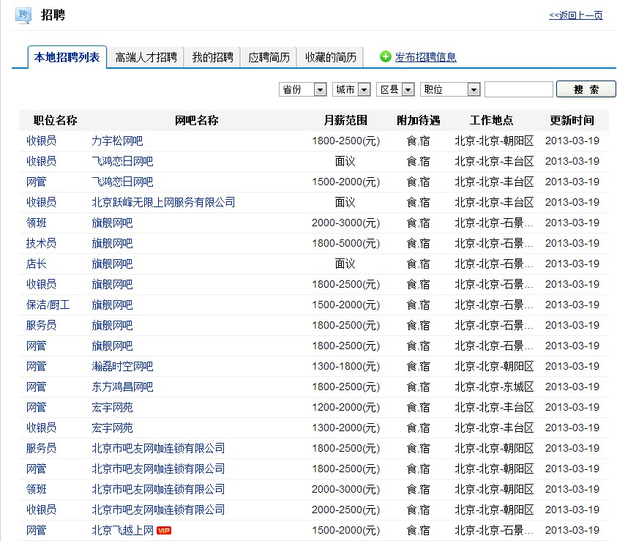Image resolution: width=617 pixels, height=541 pixels.
Task: Click the green plus publish icon
Action: click(x=386, y=56)
